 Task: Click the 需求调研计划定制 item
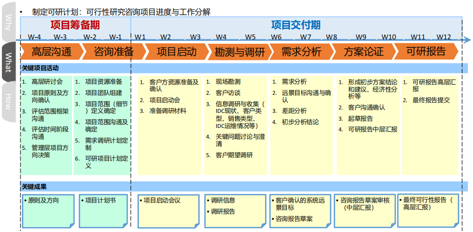point(102,144)
